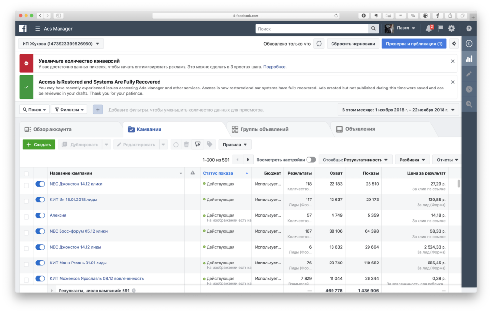
Task: Open the Фильтры dropdown
Action: pyautogui.click(x=69, y=110)
